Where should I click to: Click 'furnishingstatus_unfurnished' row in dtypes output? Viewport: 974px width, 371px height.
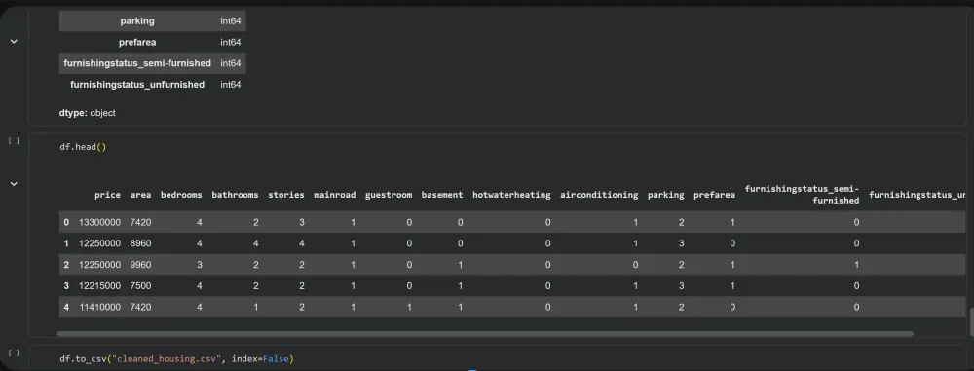tap(152, 85)
